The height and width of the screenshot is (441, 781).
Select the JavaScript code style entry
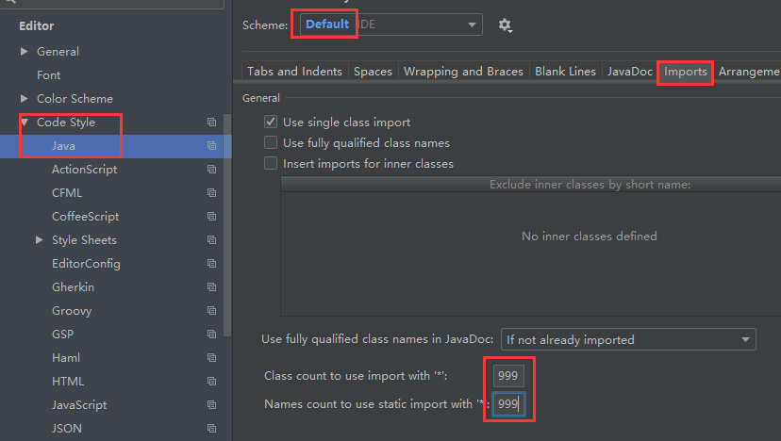click(79, 405)
